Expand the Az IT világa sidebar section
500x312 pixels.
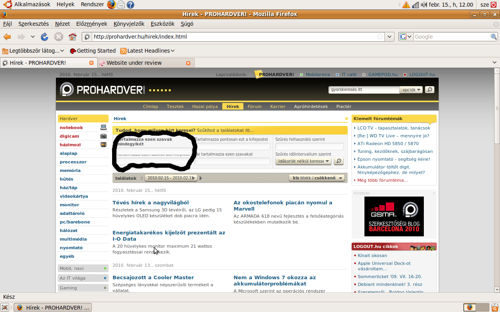tap(83, 278)
